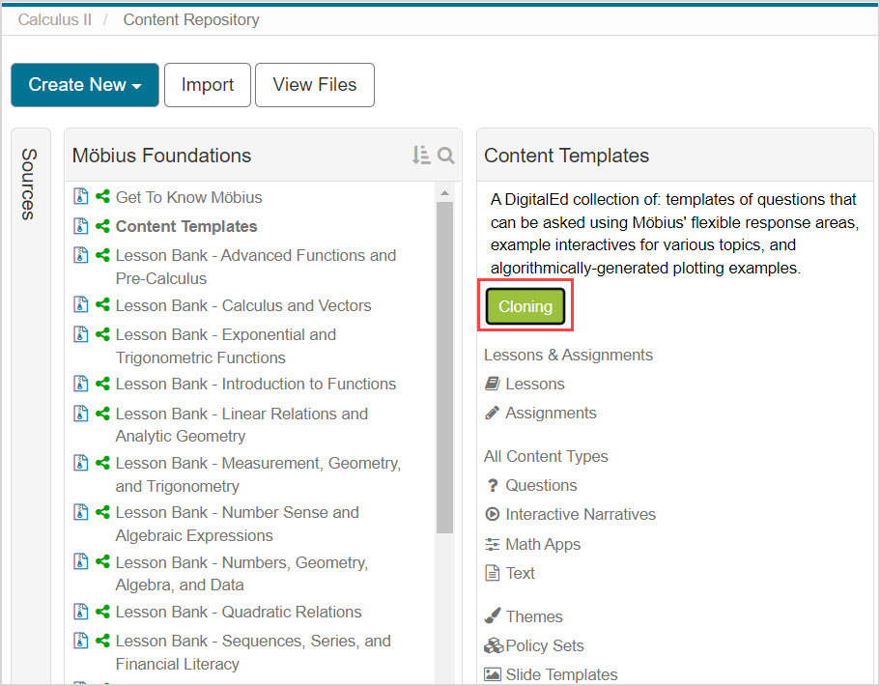Screen dimensions: 880x686
Task: Expand the Sources side panel
Action: click(29, 184)
